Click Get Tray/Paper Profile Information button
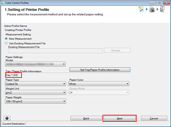Viewport: 171px width, 127px height. coord(100,70)
